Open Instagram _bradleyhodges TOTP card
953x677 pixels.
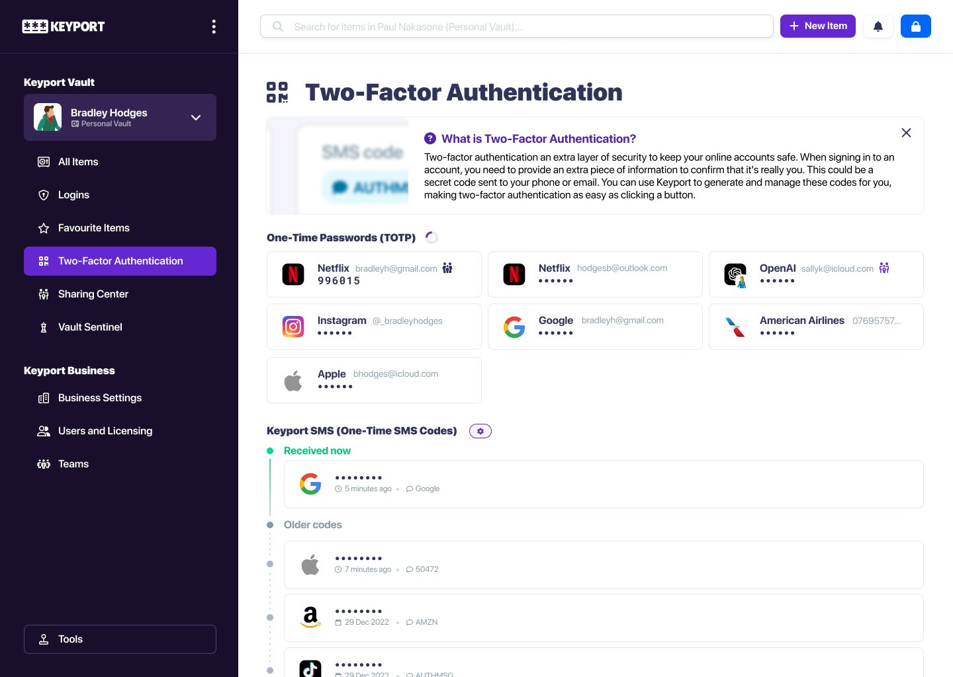pyautogui.click(x=374, y=327)
